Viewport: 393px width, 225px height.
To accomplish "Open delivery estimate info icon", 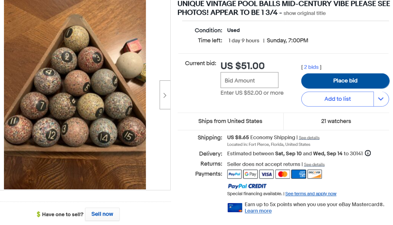I will [368, 153].
